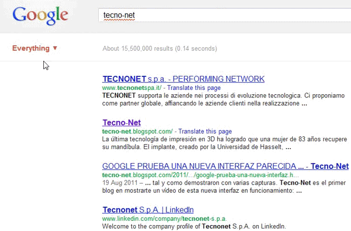Click the www.tecnonetspa.it/ green URL
This screenshot has width=351, height=231.
[132, 88]
